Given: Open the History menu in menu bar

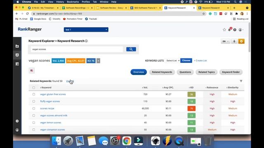Looking at the screenshot, I should pos(60,2).
